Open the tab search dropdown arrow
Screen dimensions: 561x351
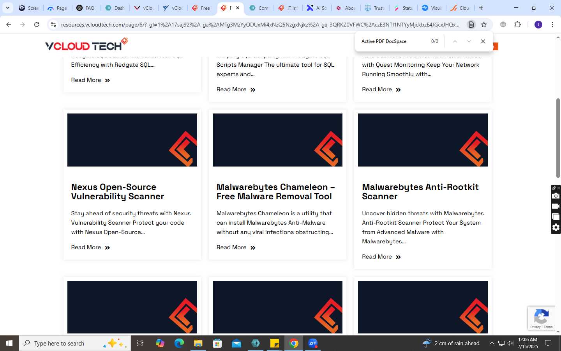(7, 8)
